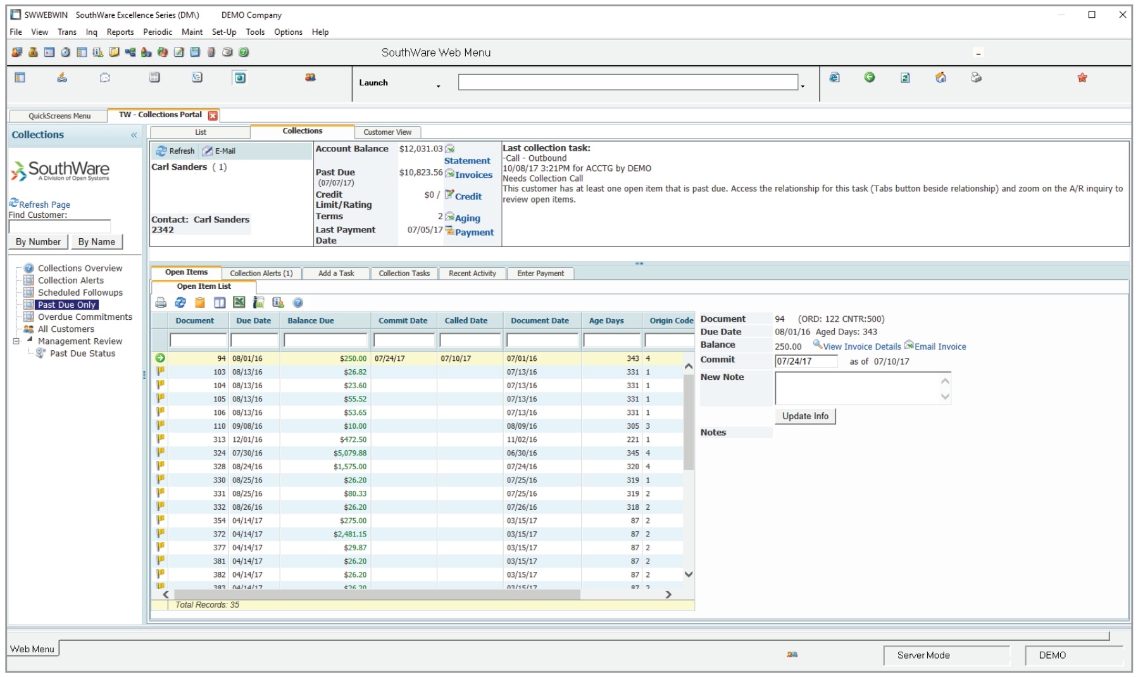Click the Update Info button

[805, 416]
